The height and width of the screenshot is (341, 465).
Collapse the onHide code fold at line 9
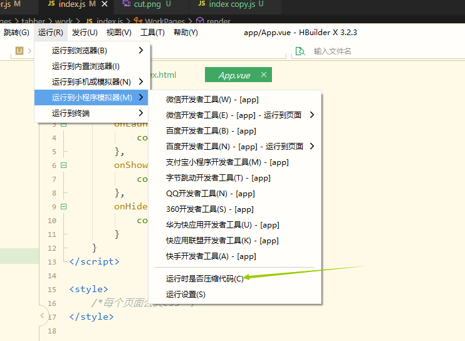(x=63, y=206)
